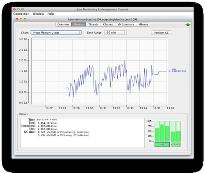The image size is (205, 174).
Task: Minimize the inner Administrator connection window
Action: [x=21, y=19]
